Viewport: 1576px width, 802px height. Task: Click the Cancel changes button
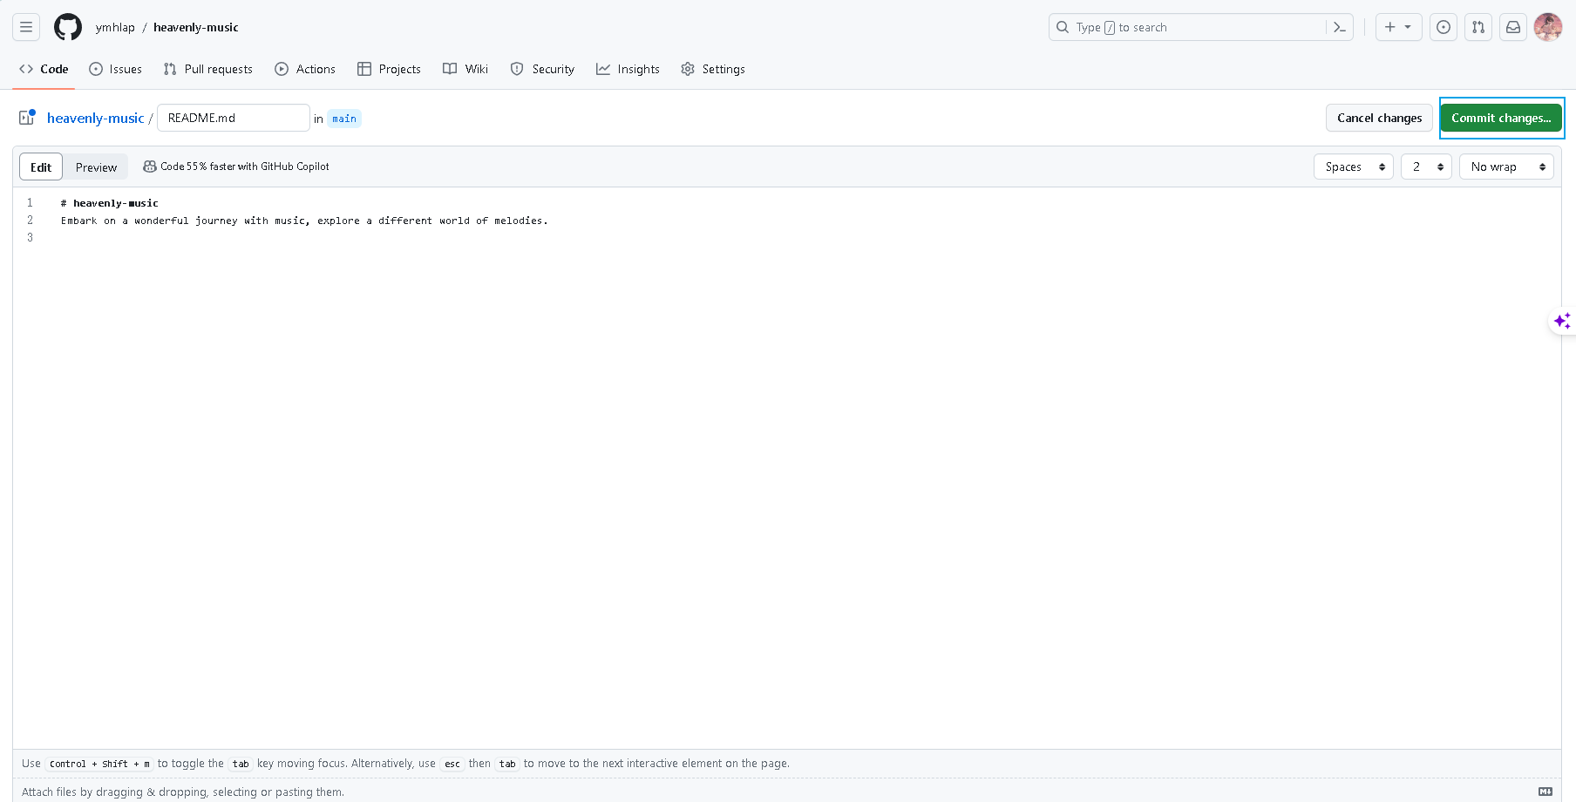1379,118
